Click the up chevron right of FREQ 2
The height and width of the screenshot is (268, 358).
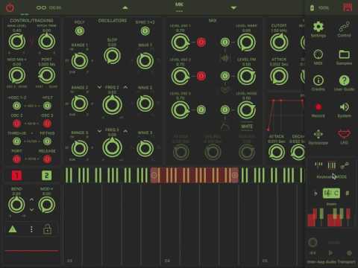(125, 87)
